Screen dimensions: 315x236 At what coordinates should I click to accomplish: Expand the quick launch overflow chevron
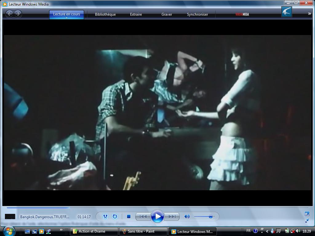pos(61,230)
